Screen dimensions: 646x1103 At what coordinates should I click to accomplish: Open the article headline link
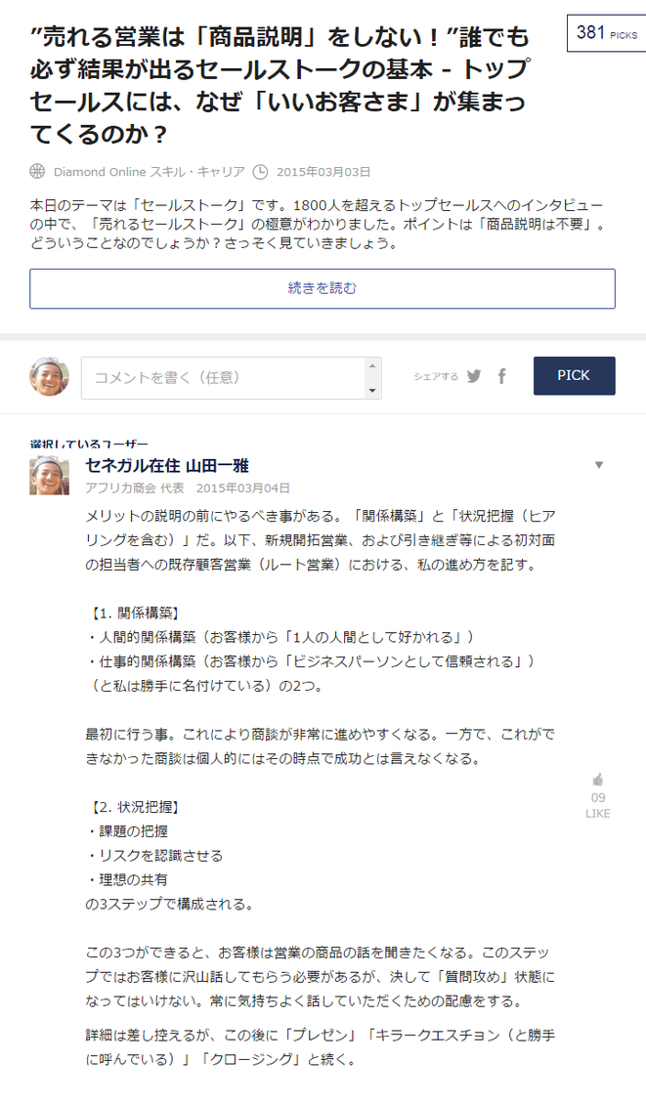click(x=280, y=85)
